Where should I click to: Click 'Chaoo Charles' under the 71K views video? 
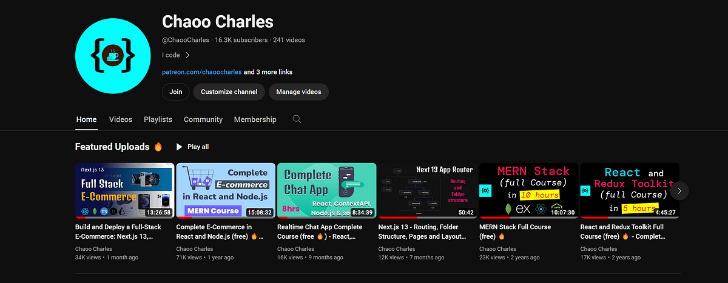(x=195, y=249)
